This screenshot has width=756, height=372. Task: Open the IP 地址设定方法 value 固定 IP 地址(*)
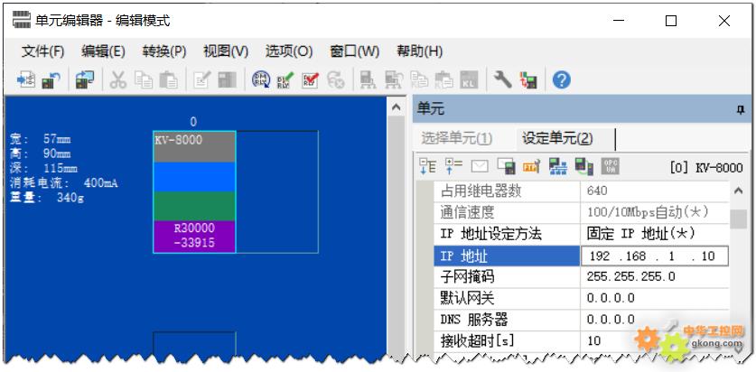[655, 234]
